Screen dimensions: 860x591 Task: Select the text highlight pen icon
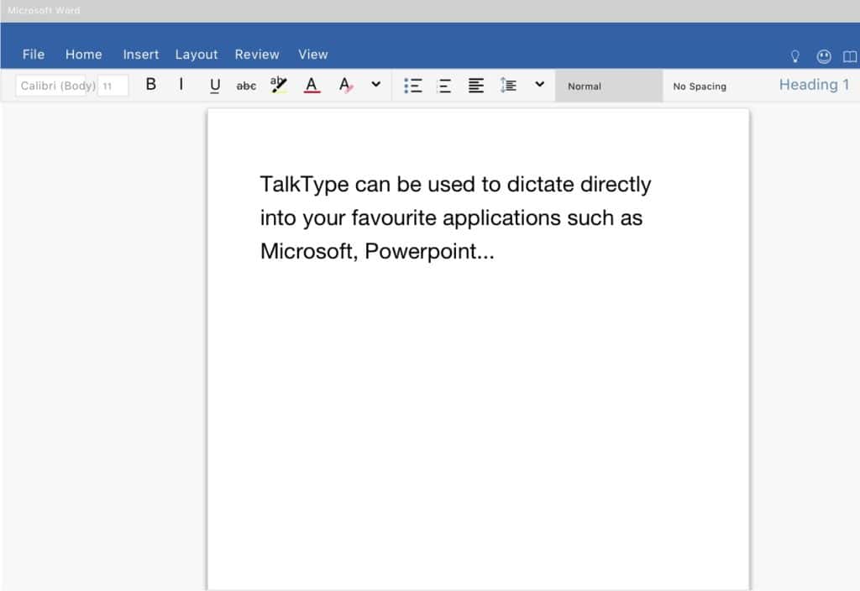(x=279, y=85)
